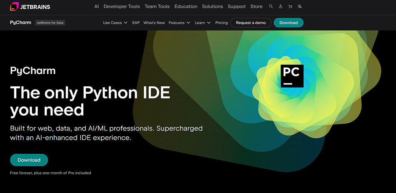Open the Developer Tools menu
396x193 pixels.
click(x=122, y=6)
